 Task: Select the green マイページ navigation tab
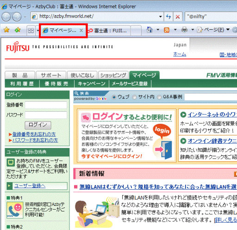coord(144,75)
